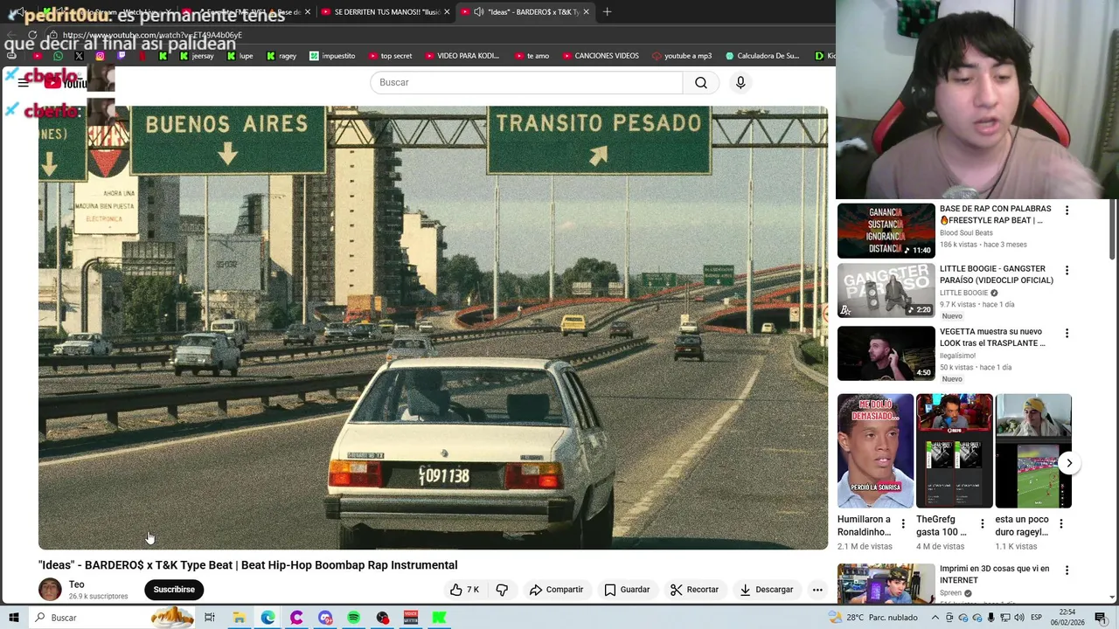Viewport: 1119px width, 629px height.
Task: Open BASE DE RAP CON PALABRAS thumbnail
Action: tap(886, 232)
